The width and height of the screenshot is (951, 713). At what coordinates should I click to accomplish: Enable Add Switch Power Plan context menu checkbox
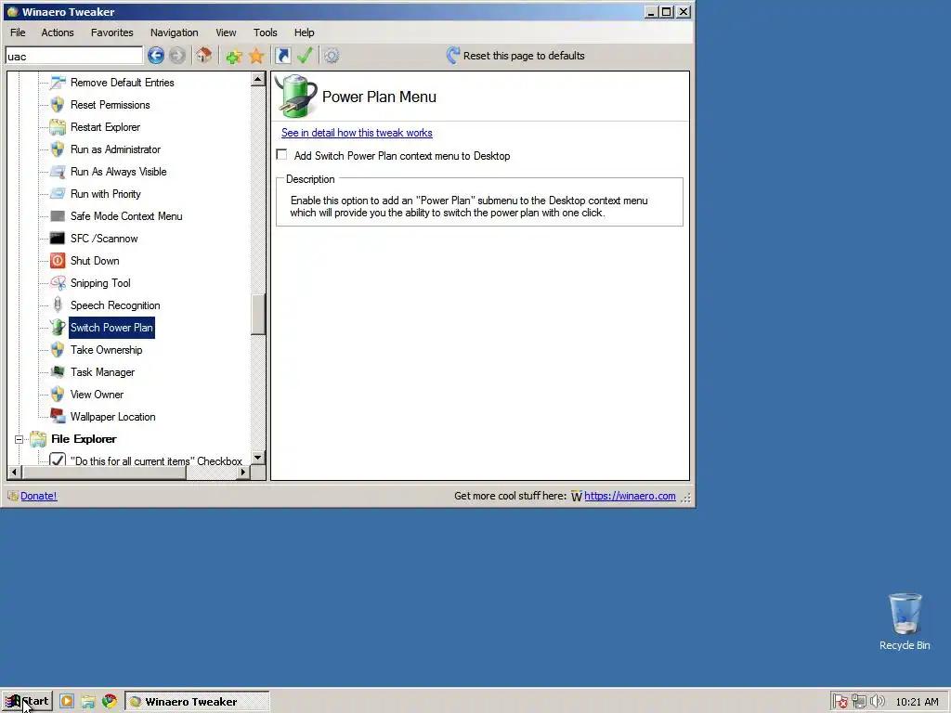(x=281, y=155)
